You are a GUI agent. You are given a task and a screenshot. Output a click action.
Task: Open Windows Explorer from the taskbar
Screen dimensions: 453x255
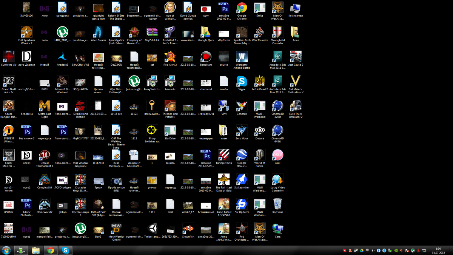(36, 250)
